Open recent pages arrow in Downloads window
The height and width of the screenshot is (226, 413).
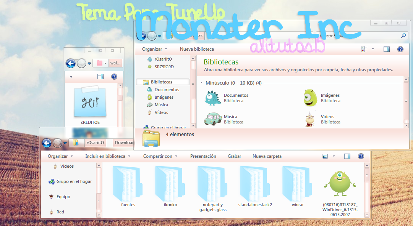pos(65,143)
